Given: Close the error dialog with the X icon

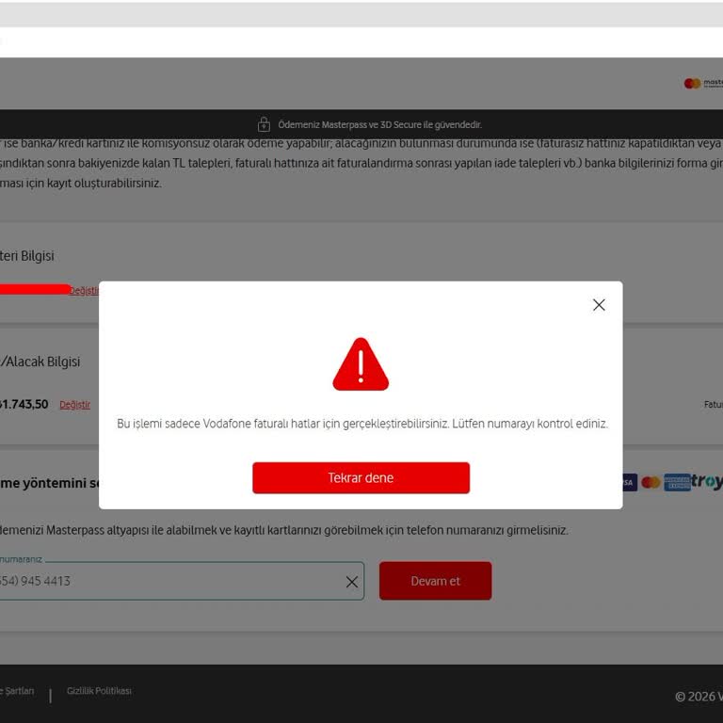Looking at the screenshot, I should click(599, 305).
